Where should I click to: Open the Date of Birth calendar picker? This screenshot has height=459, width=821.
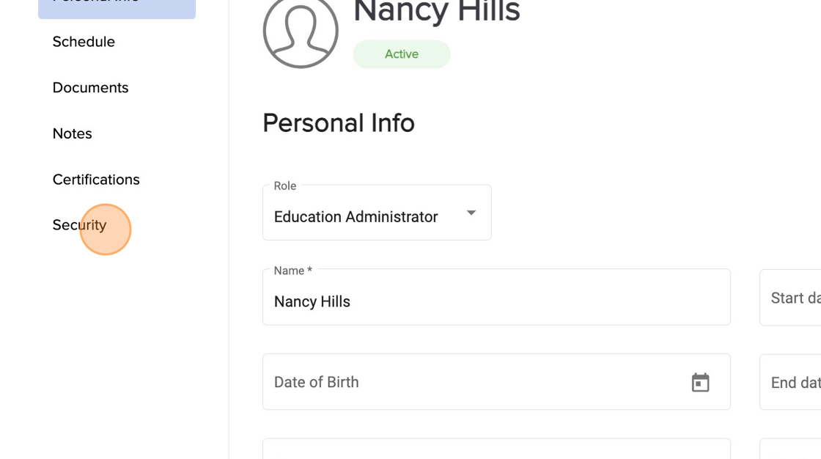pos(700,382)
